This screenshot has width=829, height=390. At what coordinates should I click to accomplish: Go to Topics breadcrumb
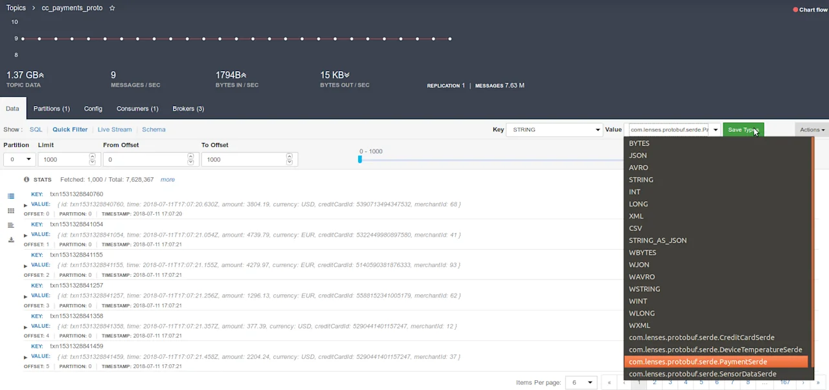16,8
